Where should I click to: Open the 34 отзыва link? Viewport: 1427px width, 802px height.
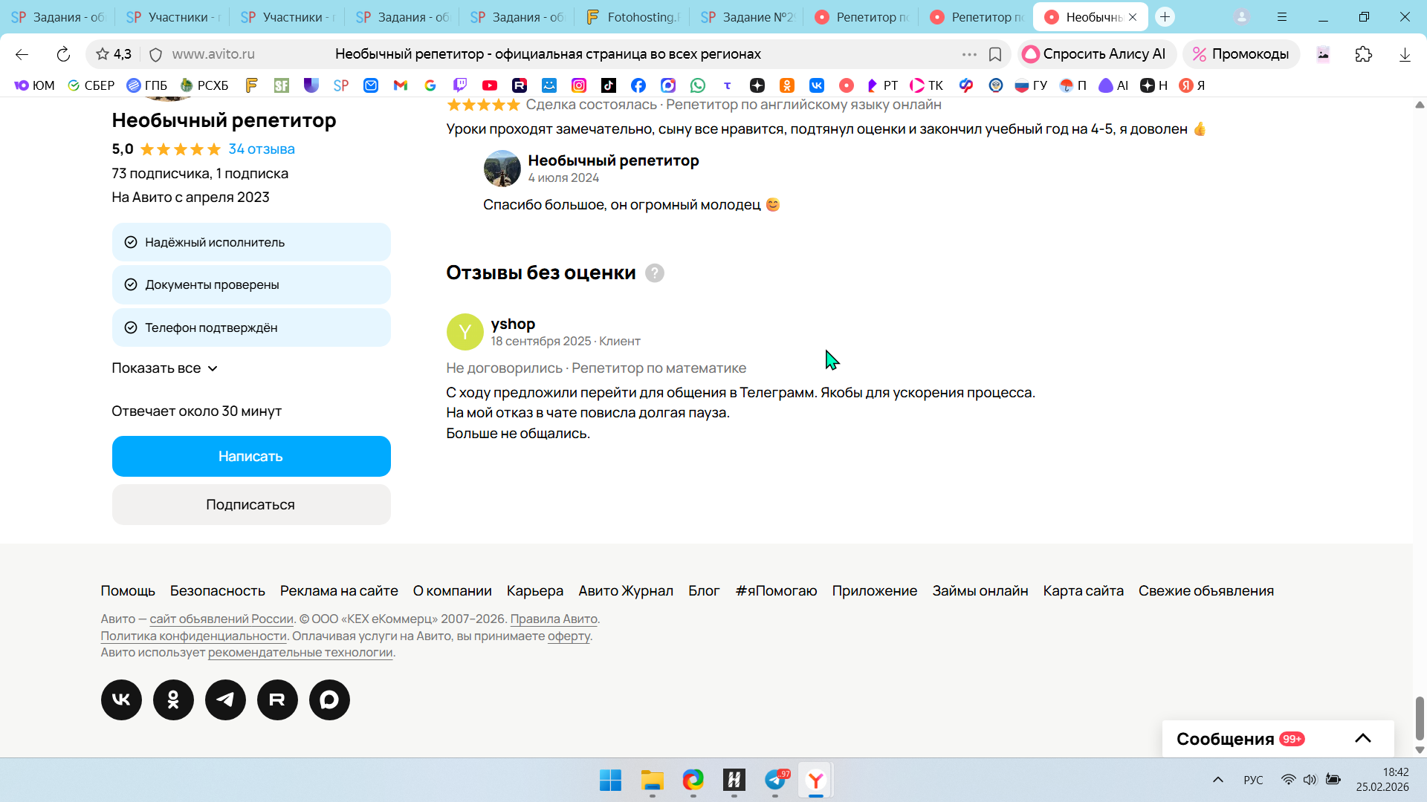[261, 149]
